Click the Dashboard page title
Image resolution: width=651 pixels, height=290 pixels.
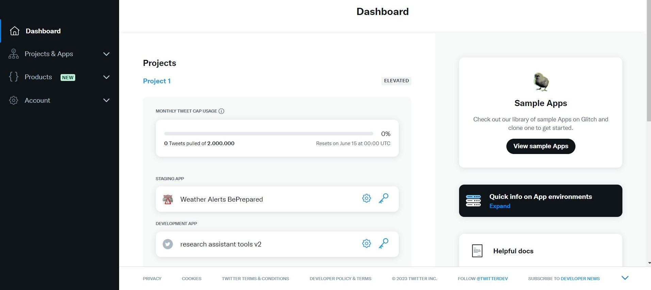click(x=383, y=12)
